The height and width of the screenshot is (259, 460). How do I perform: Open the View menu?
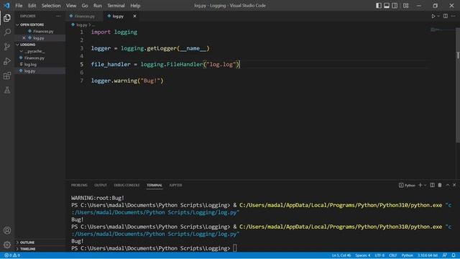[x=71, y=6]
